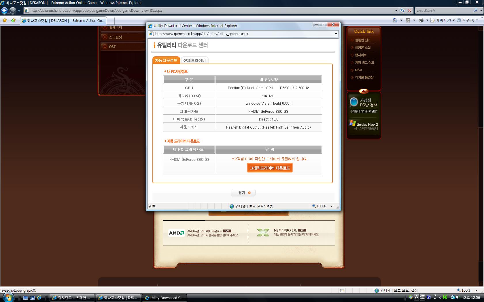This screenshot has width=484, height=302.
Task: Go back with the IE back arrow
Action: coord(4,11)
